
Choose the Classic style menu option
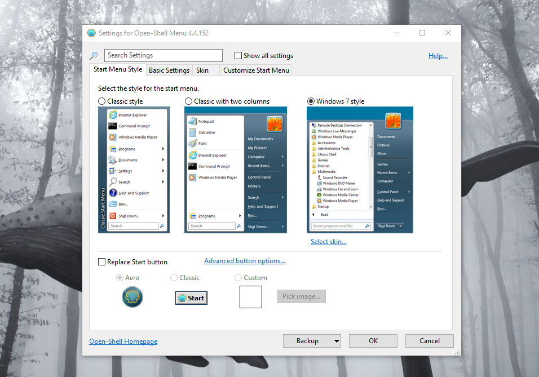point(101,101)
